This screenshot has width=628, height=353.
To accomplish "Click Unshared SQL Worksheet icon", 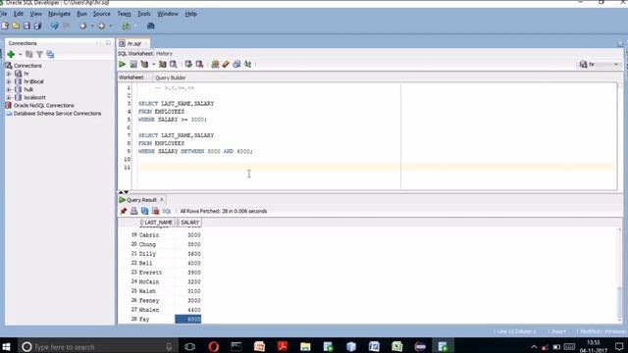I will coord(215,65).
